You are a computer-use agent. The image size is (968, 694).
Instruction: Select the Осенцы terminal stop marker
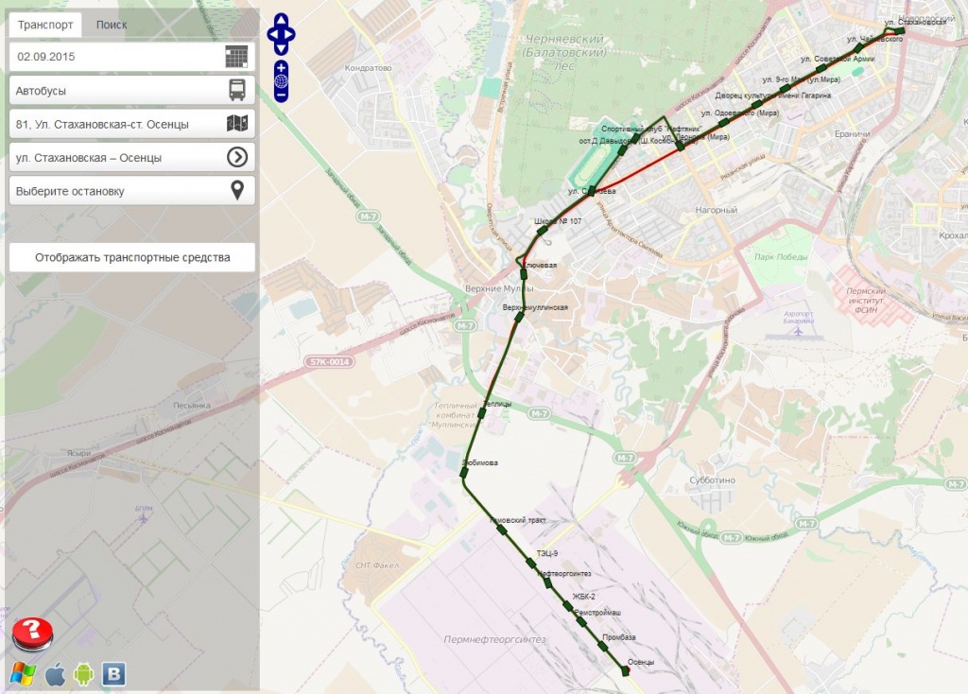(626, 670)
